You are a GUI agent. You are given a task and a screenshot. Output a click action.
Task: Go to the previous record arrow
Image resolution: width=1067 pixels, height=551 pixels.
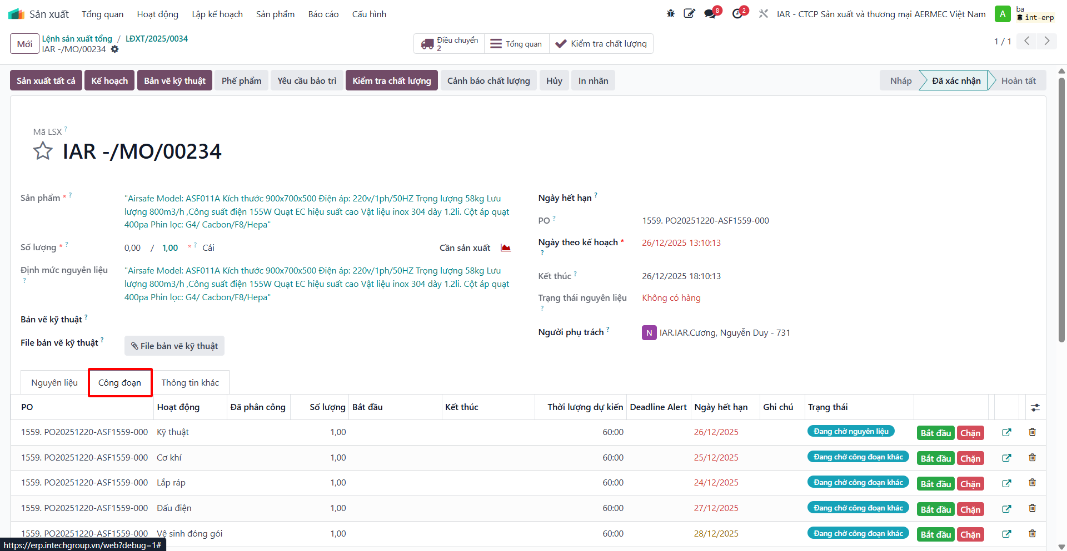point(1027,41)
